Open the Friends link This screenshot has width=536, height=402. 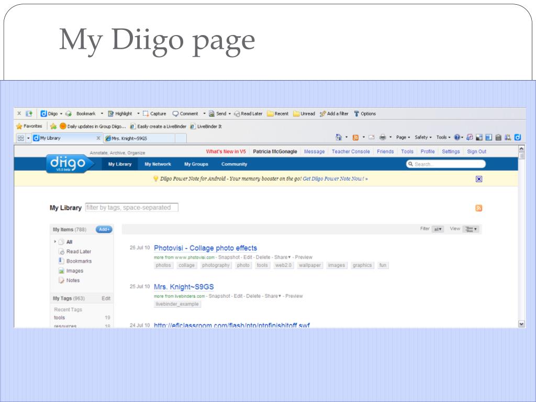coord(385,151)
